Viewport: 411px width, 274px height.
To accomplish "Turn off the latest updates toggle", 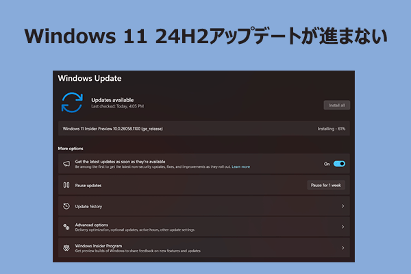I will pyautogui.click(x=339, y=164).
